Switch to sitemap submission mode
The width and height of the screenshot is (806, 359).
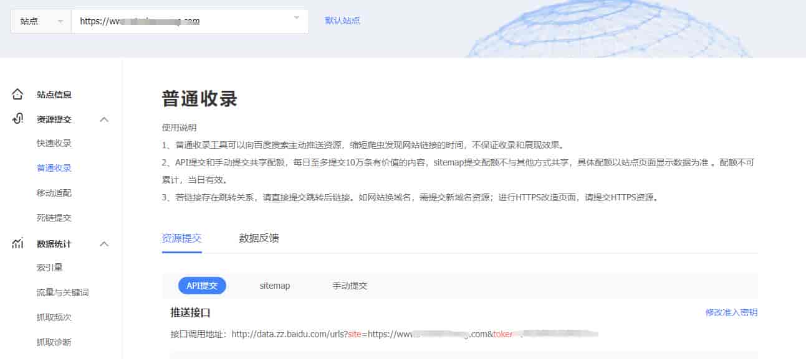coord(274,286)
